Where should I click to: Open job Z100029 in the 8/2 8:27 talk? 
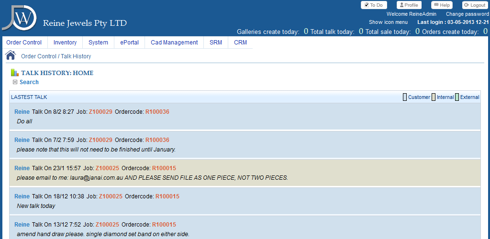100,112
